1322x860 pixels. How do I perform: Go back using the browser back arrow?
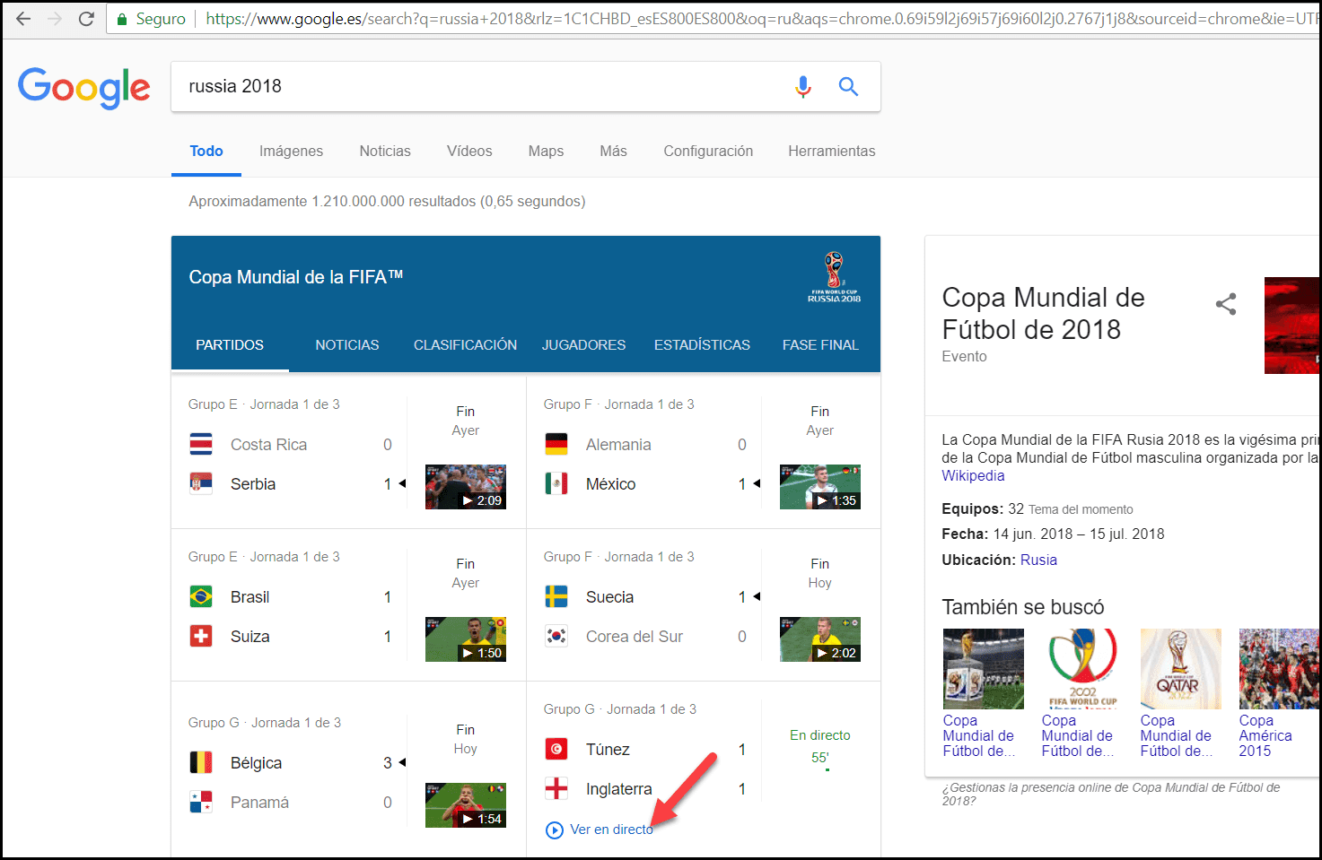point(23,19)
